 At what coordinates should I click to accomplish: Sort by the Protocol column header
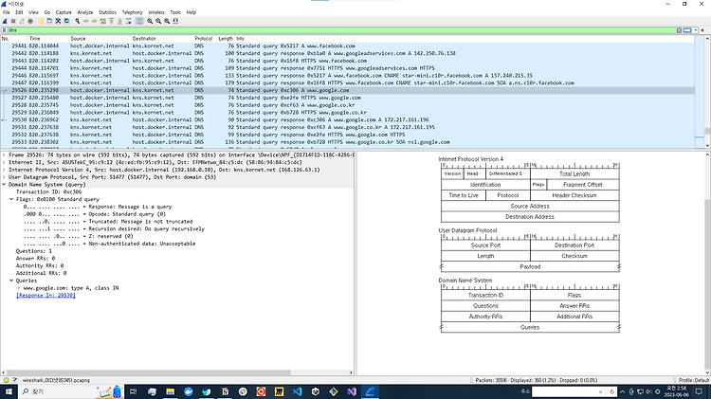(x=204, y=39)
